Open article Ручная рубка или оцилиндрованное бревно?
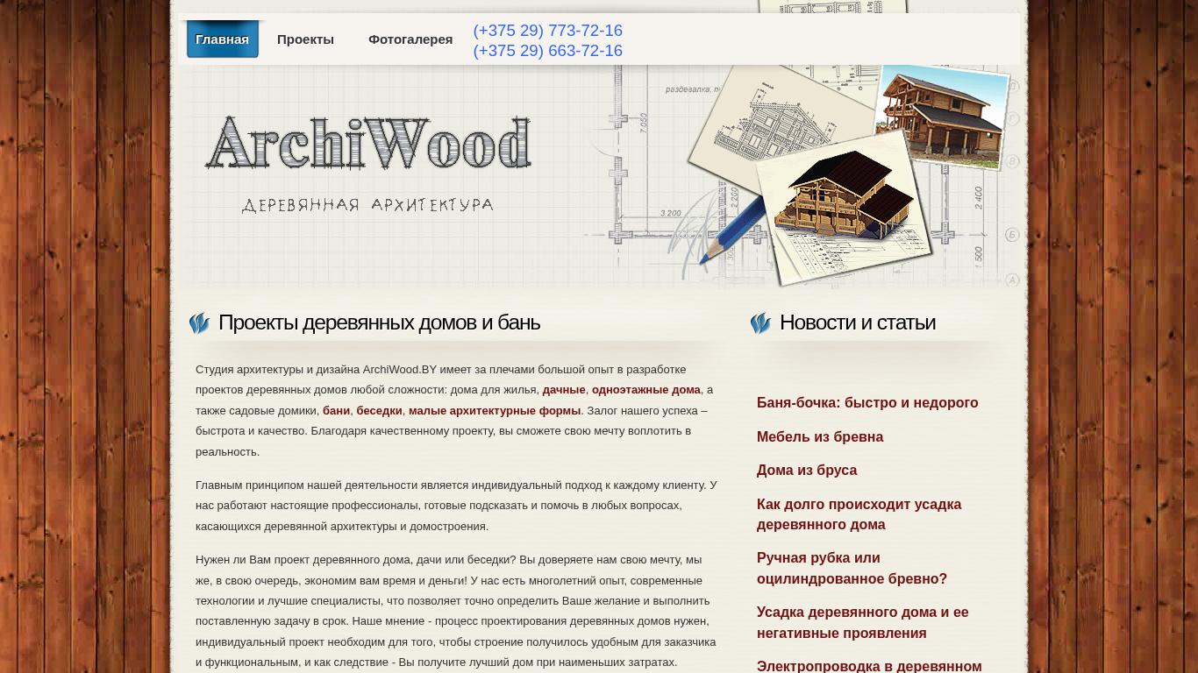 pyautogui.click(x=852, y=569)
